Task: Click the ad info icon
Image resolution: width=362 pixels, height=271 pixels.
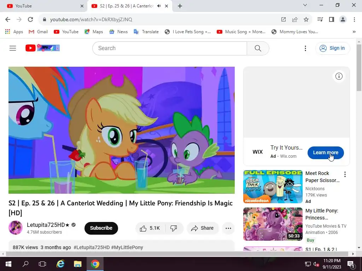Action: [x=339, y=76]
